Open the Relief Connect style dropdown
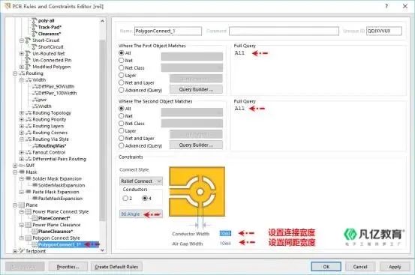The height and width of the screenshot is (275, 415). click(x=141, y=181)
